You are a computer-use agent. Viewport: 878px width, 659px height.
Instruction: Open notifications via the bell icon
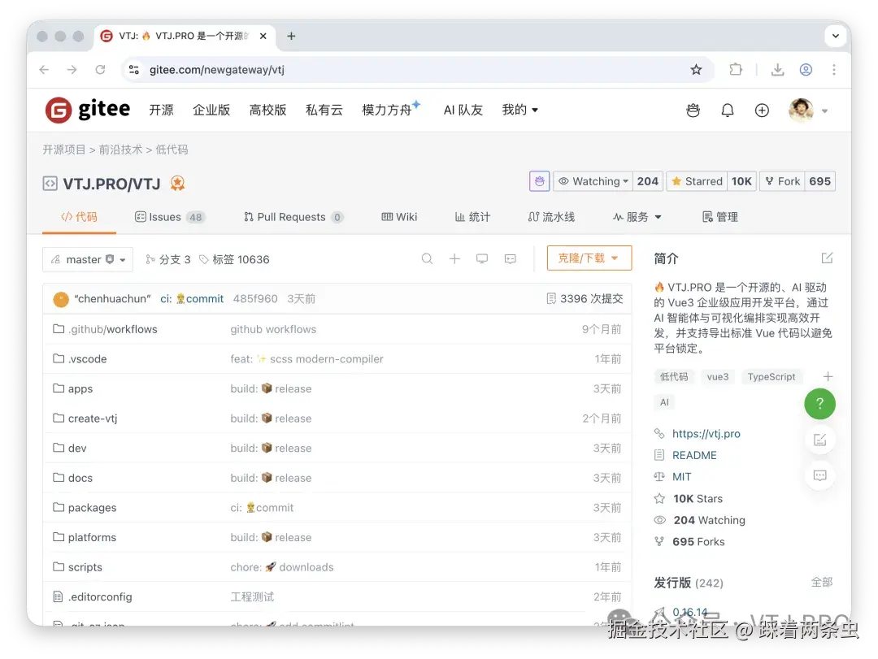click(728, 110)
